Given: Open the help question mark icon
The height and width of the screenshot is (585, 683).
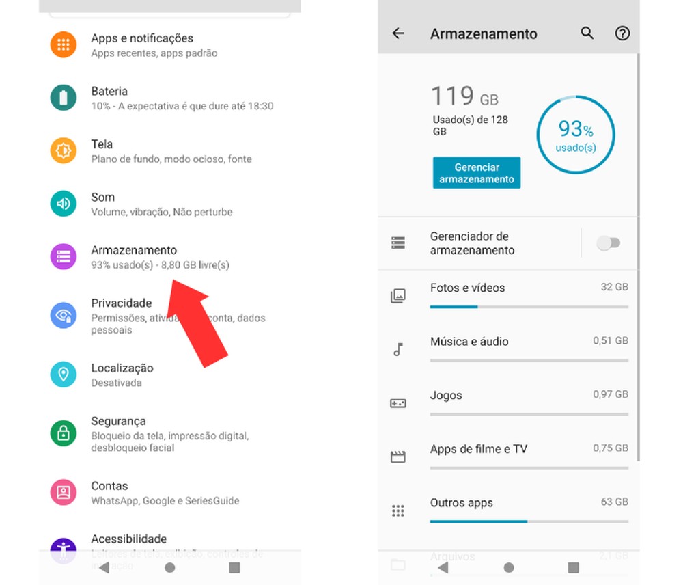Looking at the screenshot, I should (622, 33).
